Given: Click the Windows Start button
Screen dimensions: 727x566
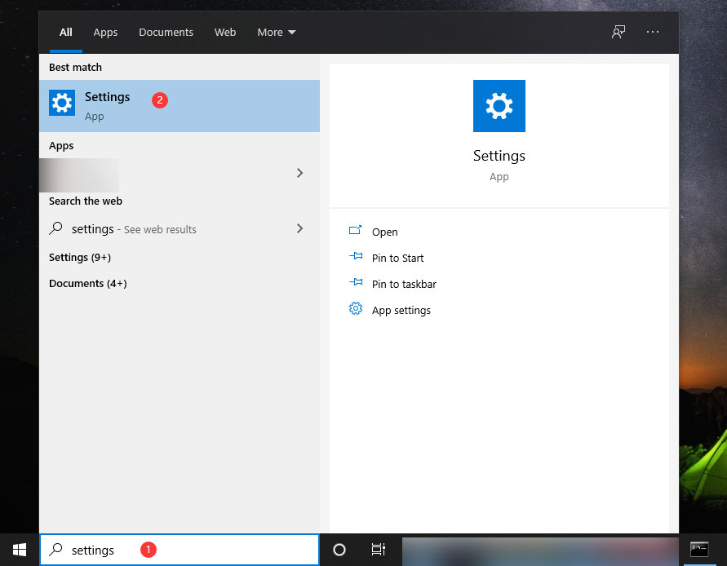Looking at the screenshot, I should click(x=20, y=550).
